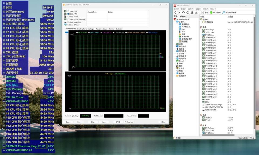Click the BIOS 更新 green arrow button

(215, 13)
